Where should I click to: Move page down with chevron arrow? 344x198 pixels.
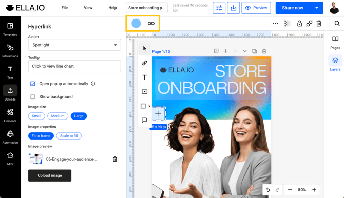(x=245, y=51)
